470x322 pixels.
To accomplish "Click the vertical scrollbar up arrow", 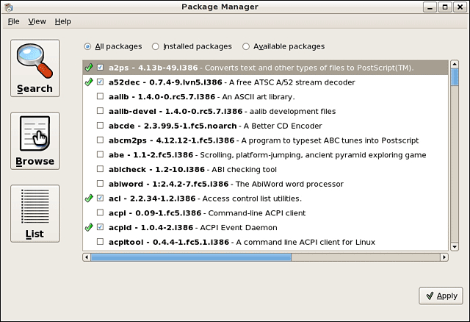I will 455,64.
